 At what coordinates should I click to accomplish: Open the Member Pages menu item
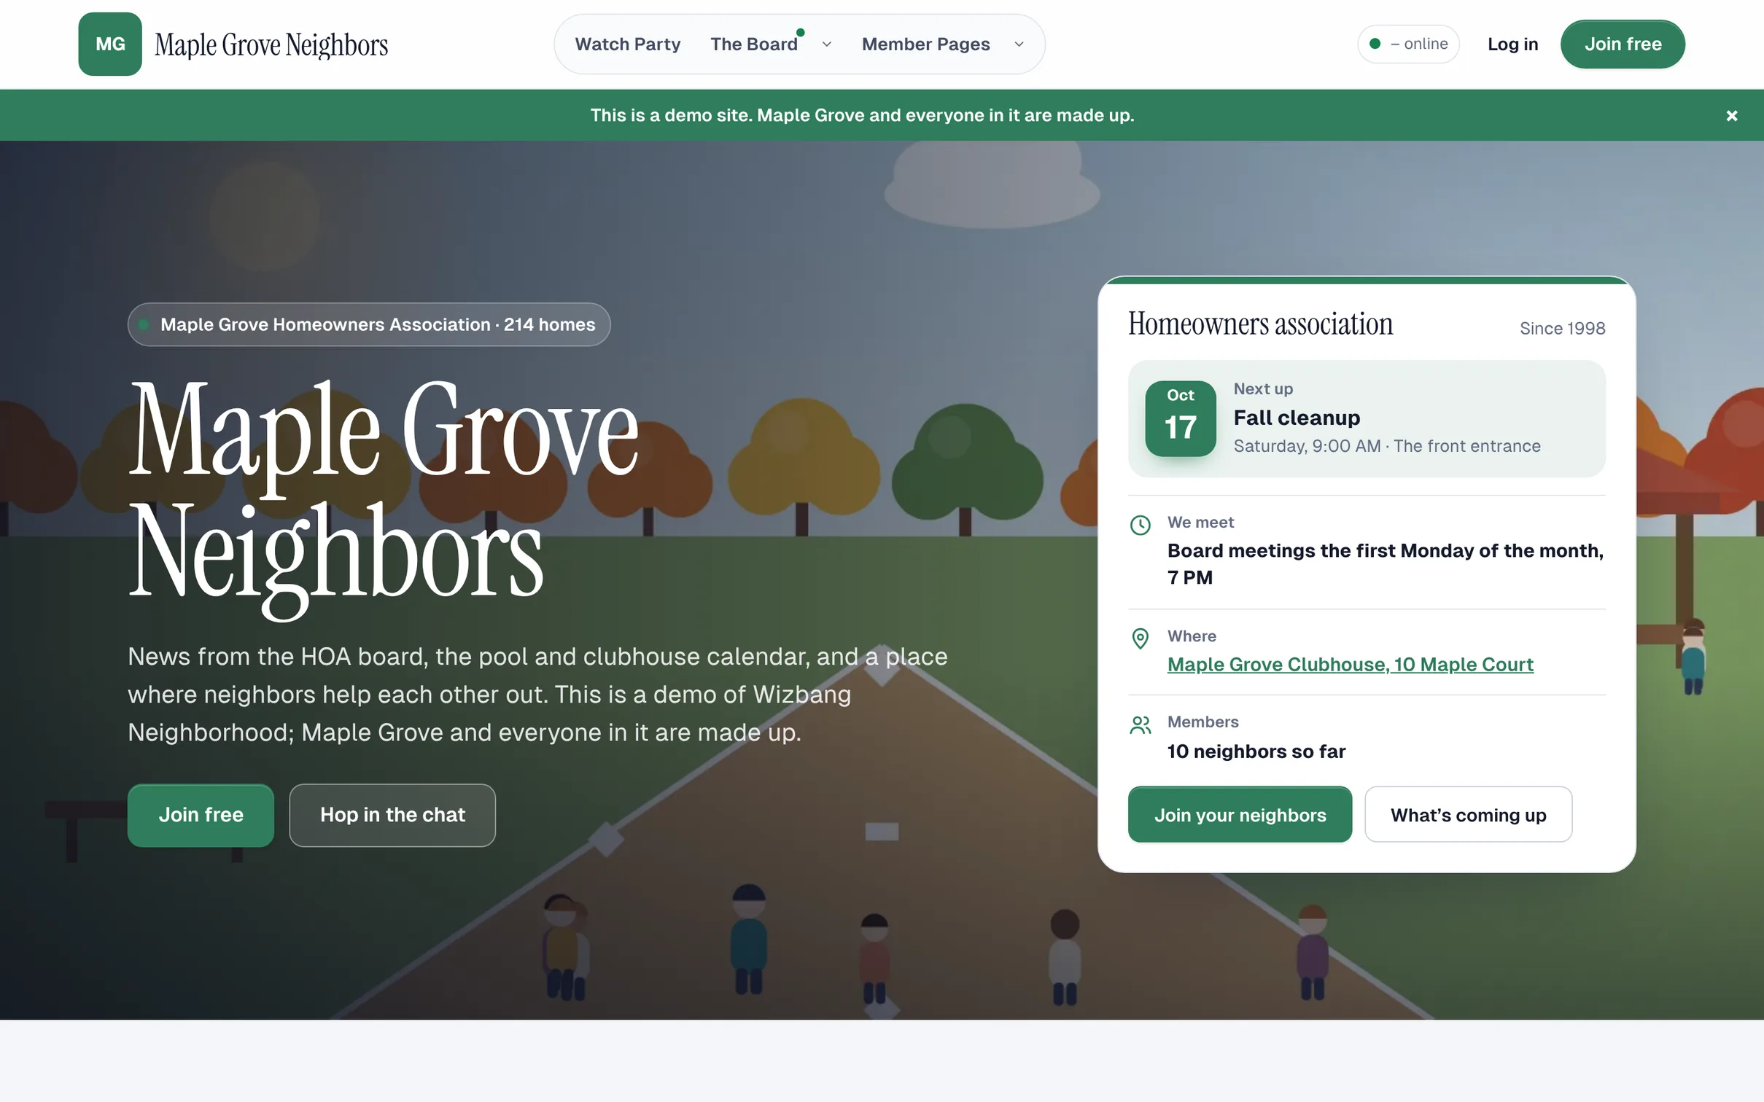[x=925, y=44]
